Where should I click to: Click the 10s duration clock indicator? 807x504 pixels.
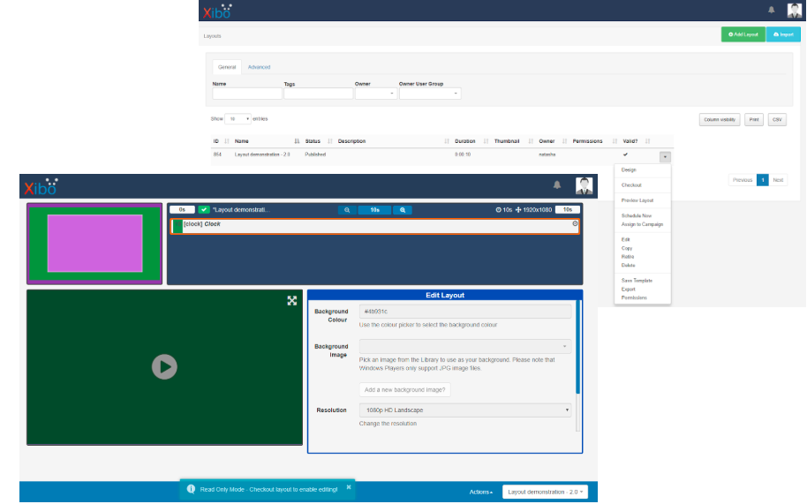click(x=504, y=210)
